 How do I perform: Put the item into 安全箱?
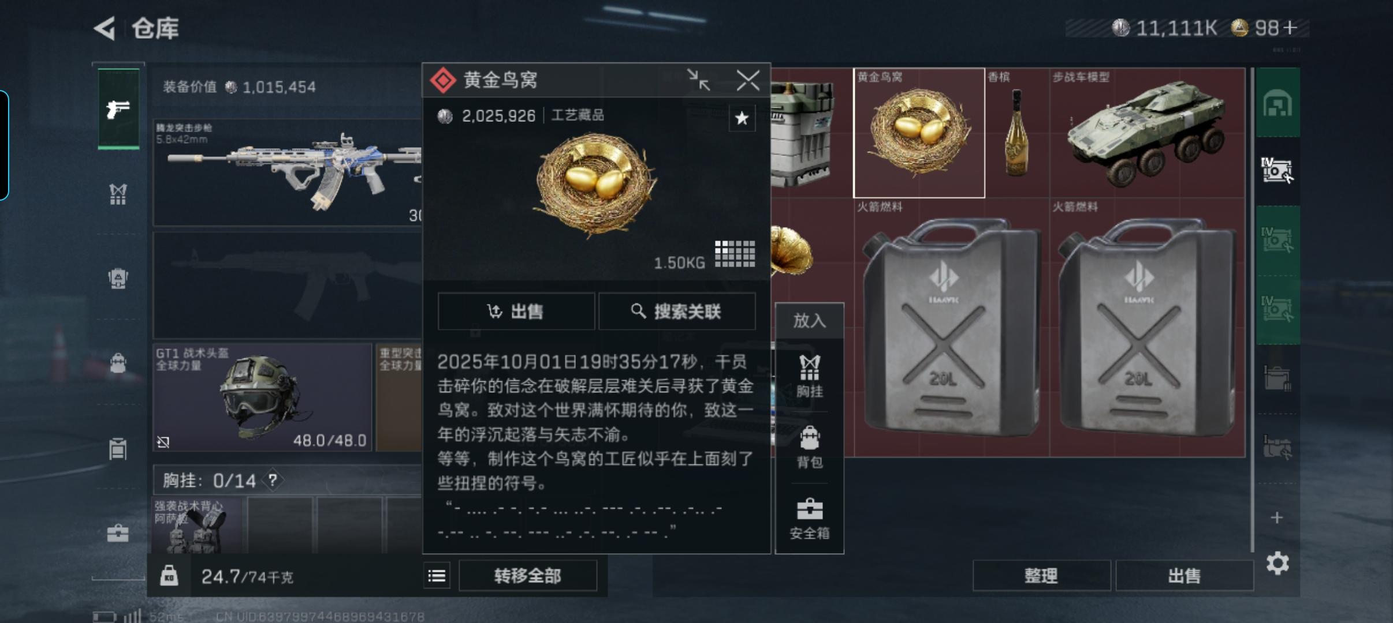[809, 519]
